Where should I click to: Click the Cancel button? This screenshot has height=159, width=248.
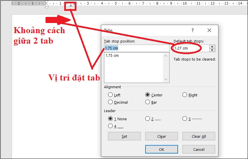point(199,149)
